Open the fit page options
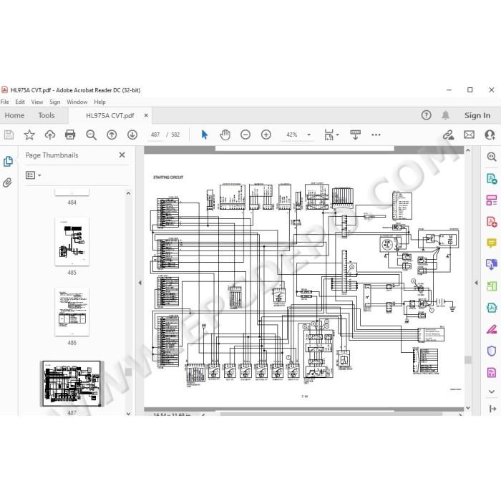The image size is (501, 501). pos(331,135)
